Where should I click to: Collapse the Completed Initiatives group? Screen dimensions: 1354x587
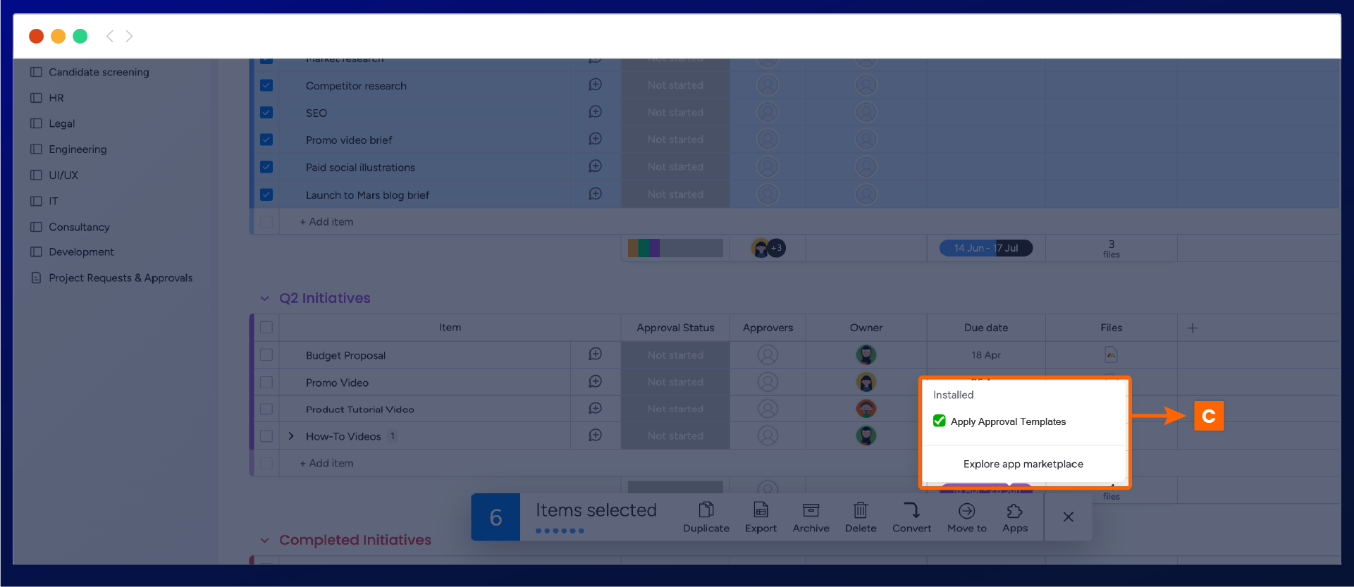264,540
